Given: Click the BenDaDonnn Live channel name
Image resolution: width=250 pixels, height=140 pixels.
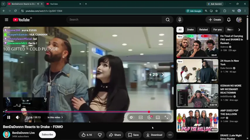Looking at the screenshot, I should coord(23,133).
